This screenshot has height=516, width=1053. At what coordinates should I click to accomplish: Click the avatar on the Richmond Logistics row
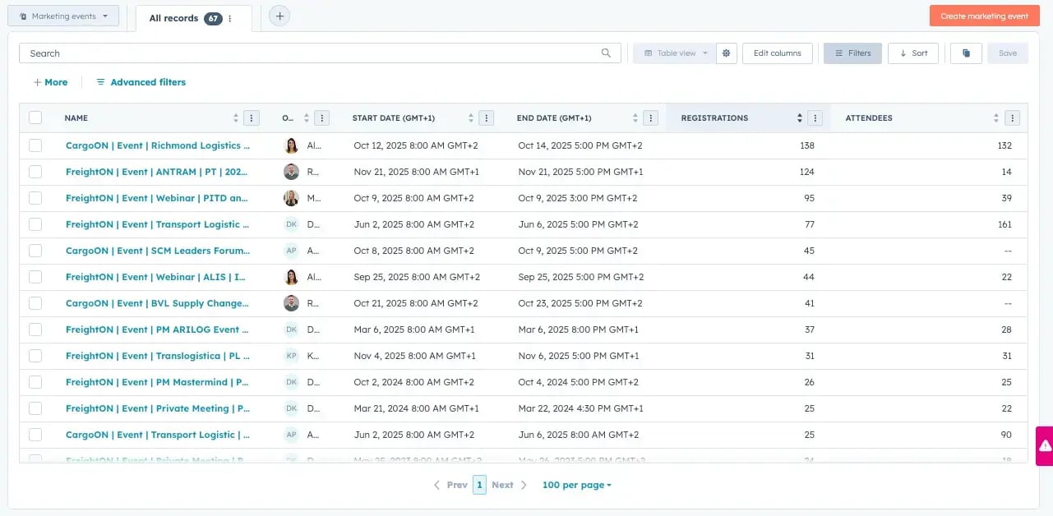coord(291,145)
